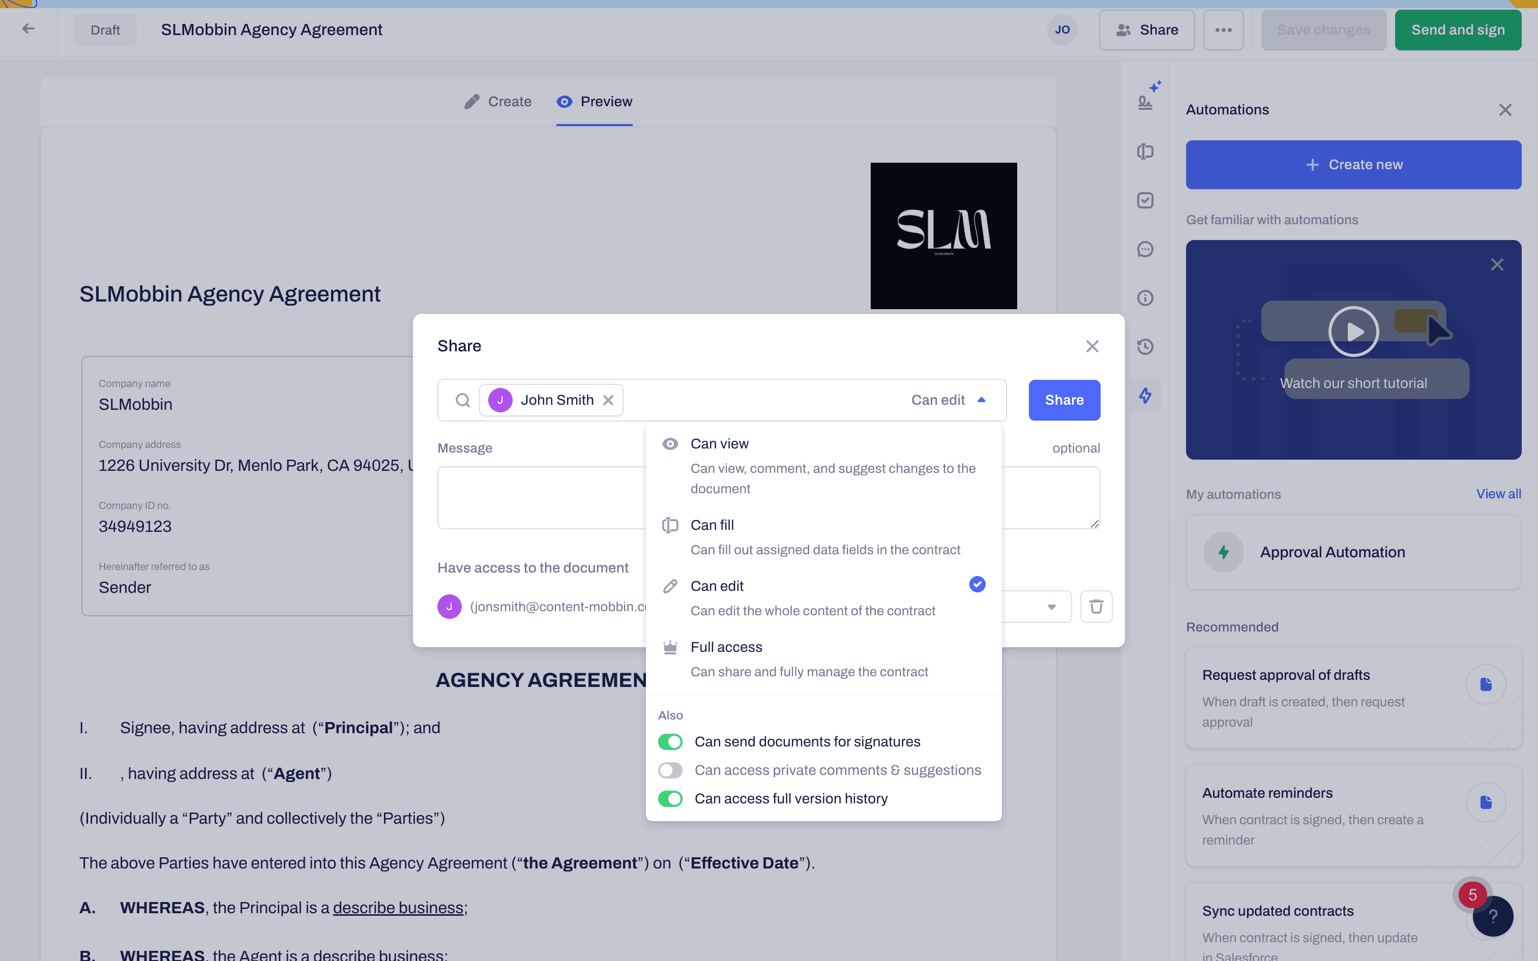Select the Full access permission option

726,647
